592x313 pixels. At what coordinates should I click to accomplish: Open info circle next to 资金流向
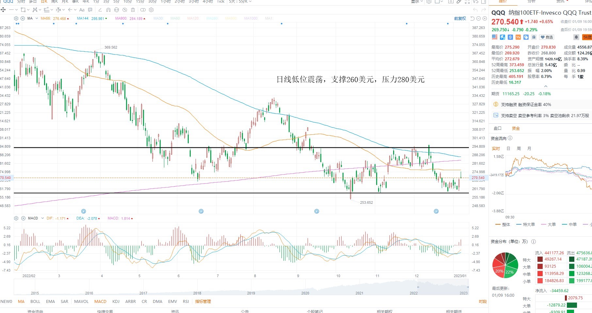click(x=510, y=138)
